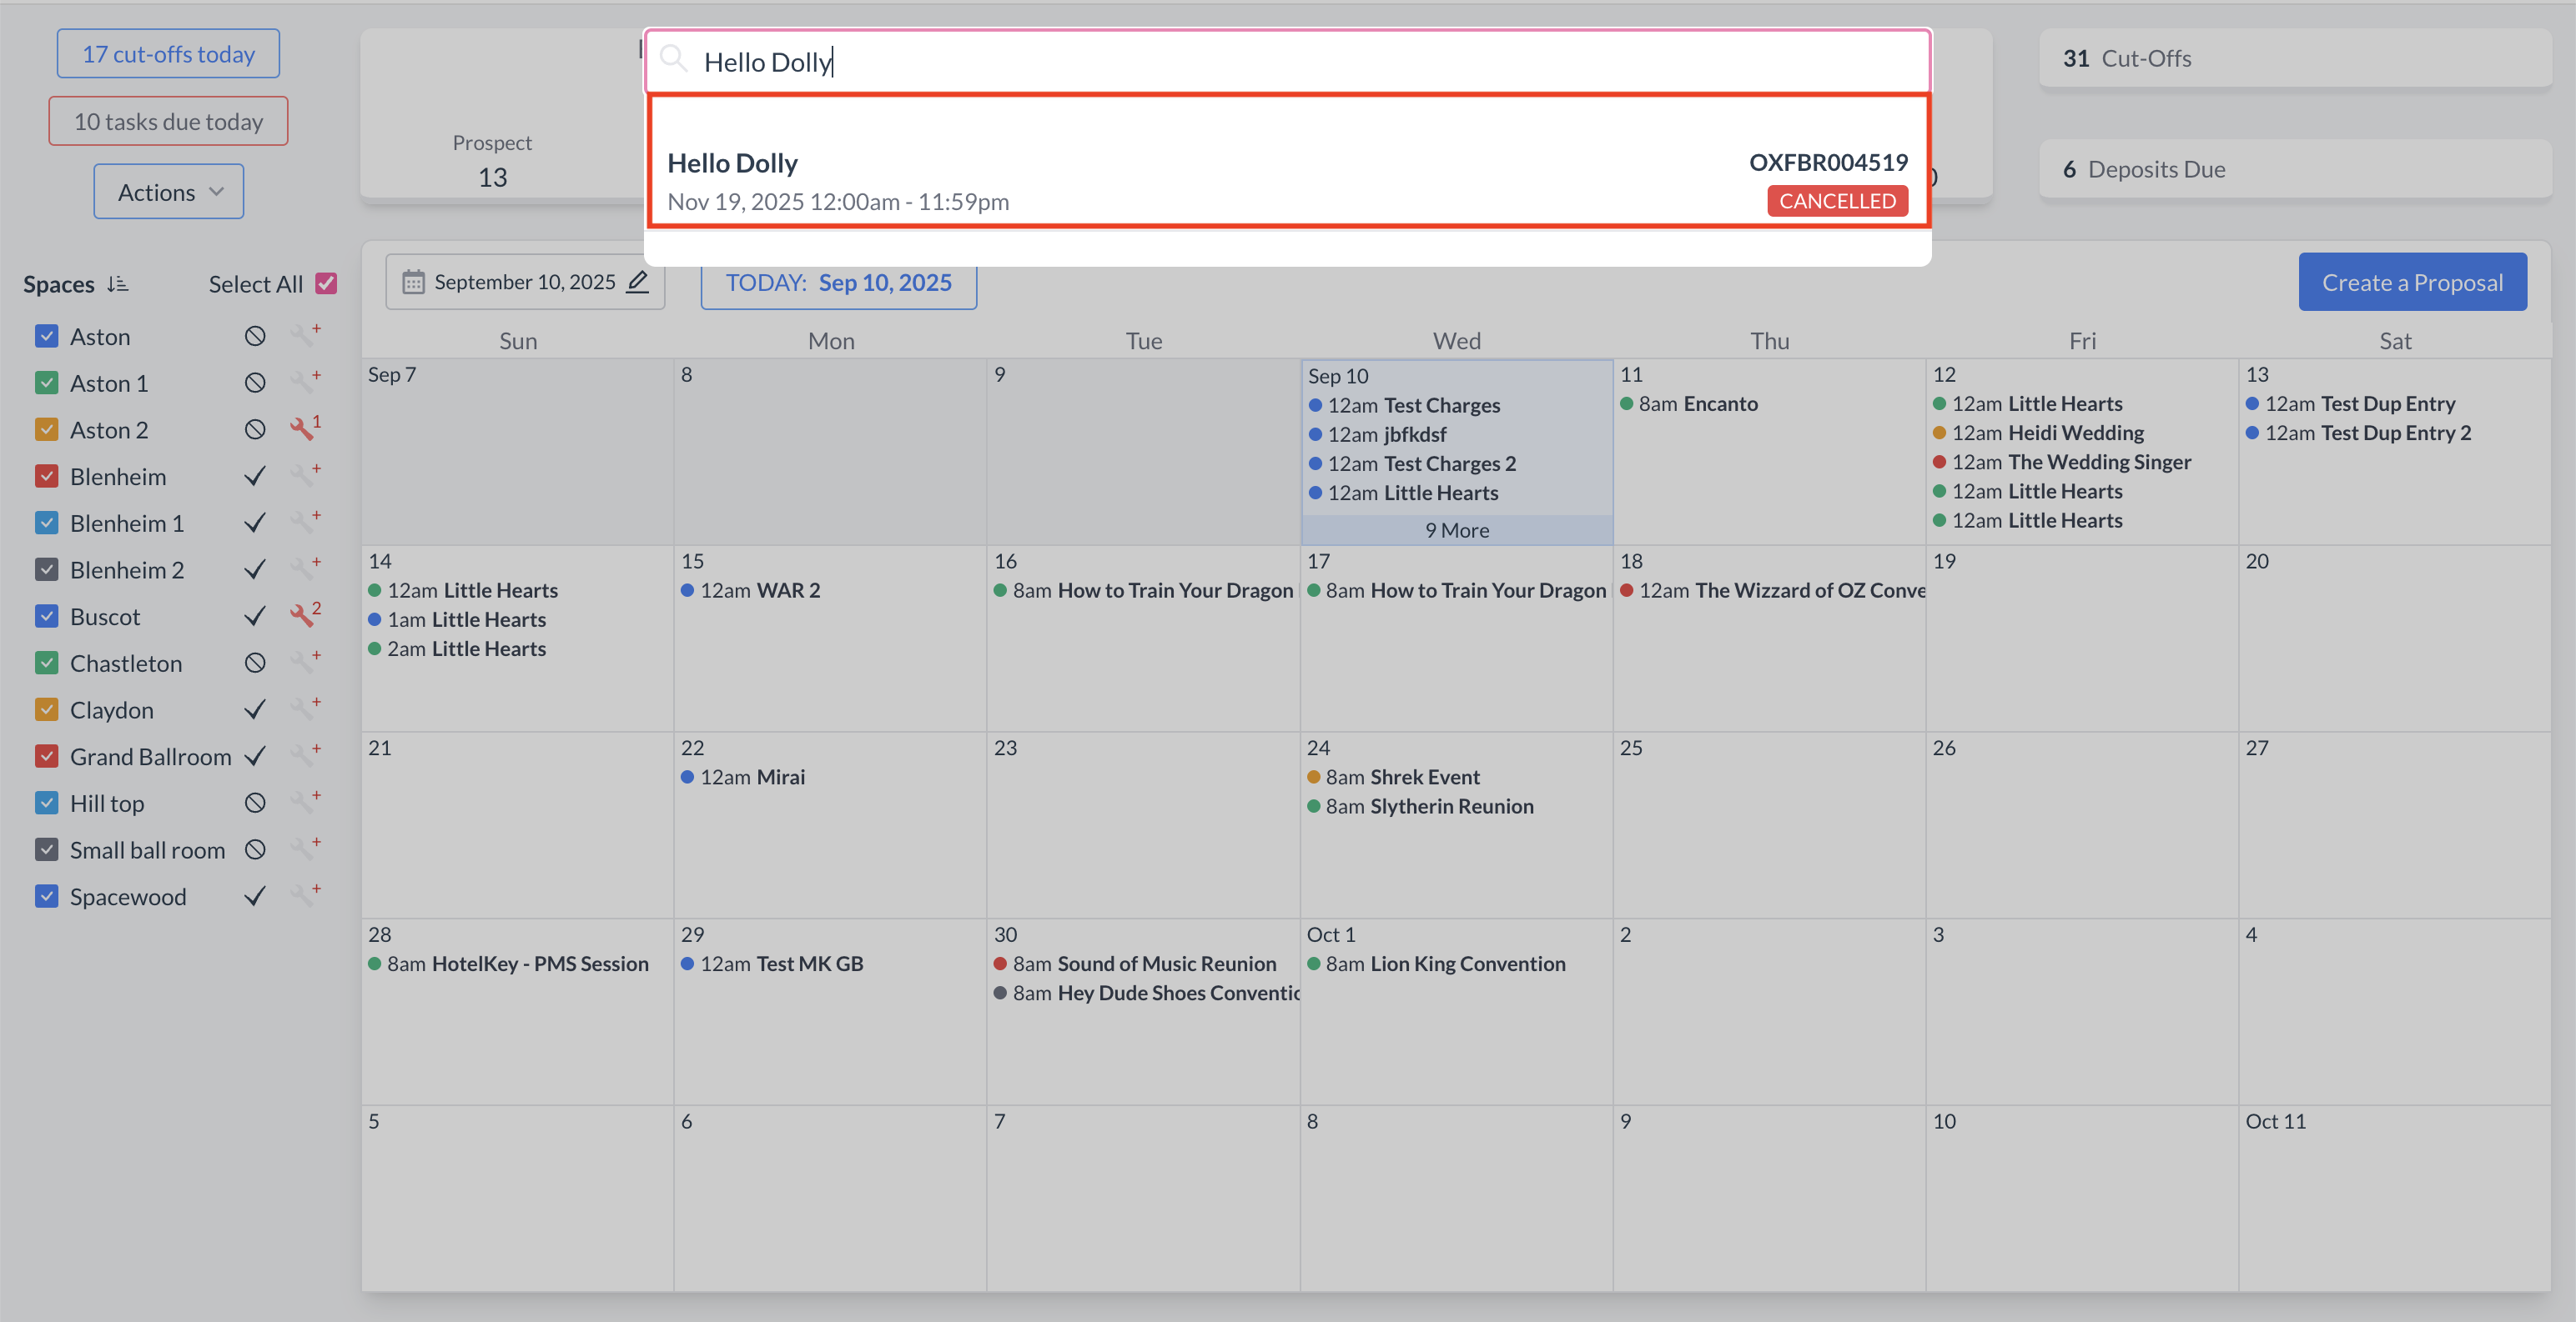Expand the 9 More events on Sep 10

[1456, 531]
